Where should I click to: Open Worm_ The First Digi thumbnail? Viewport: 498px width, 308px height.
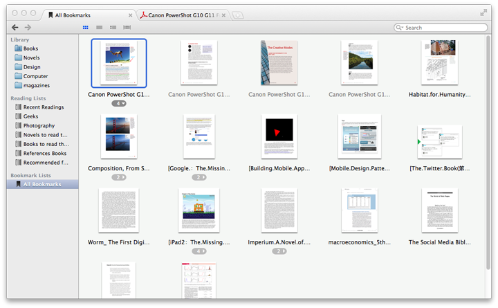(x=119, y=210)
